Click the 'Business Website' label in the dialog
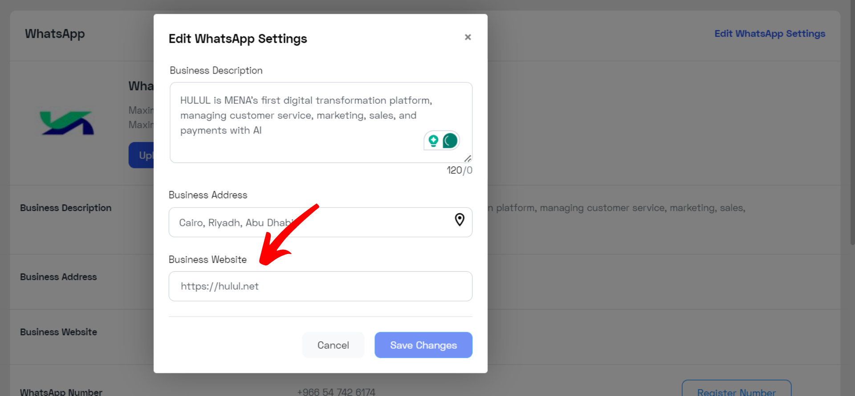 (208, 260)
